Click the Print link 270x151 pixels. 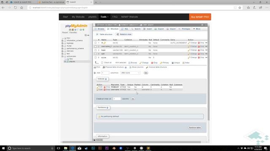97,67
